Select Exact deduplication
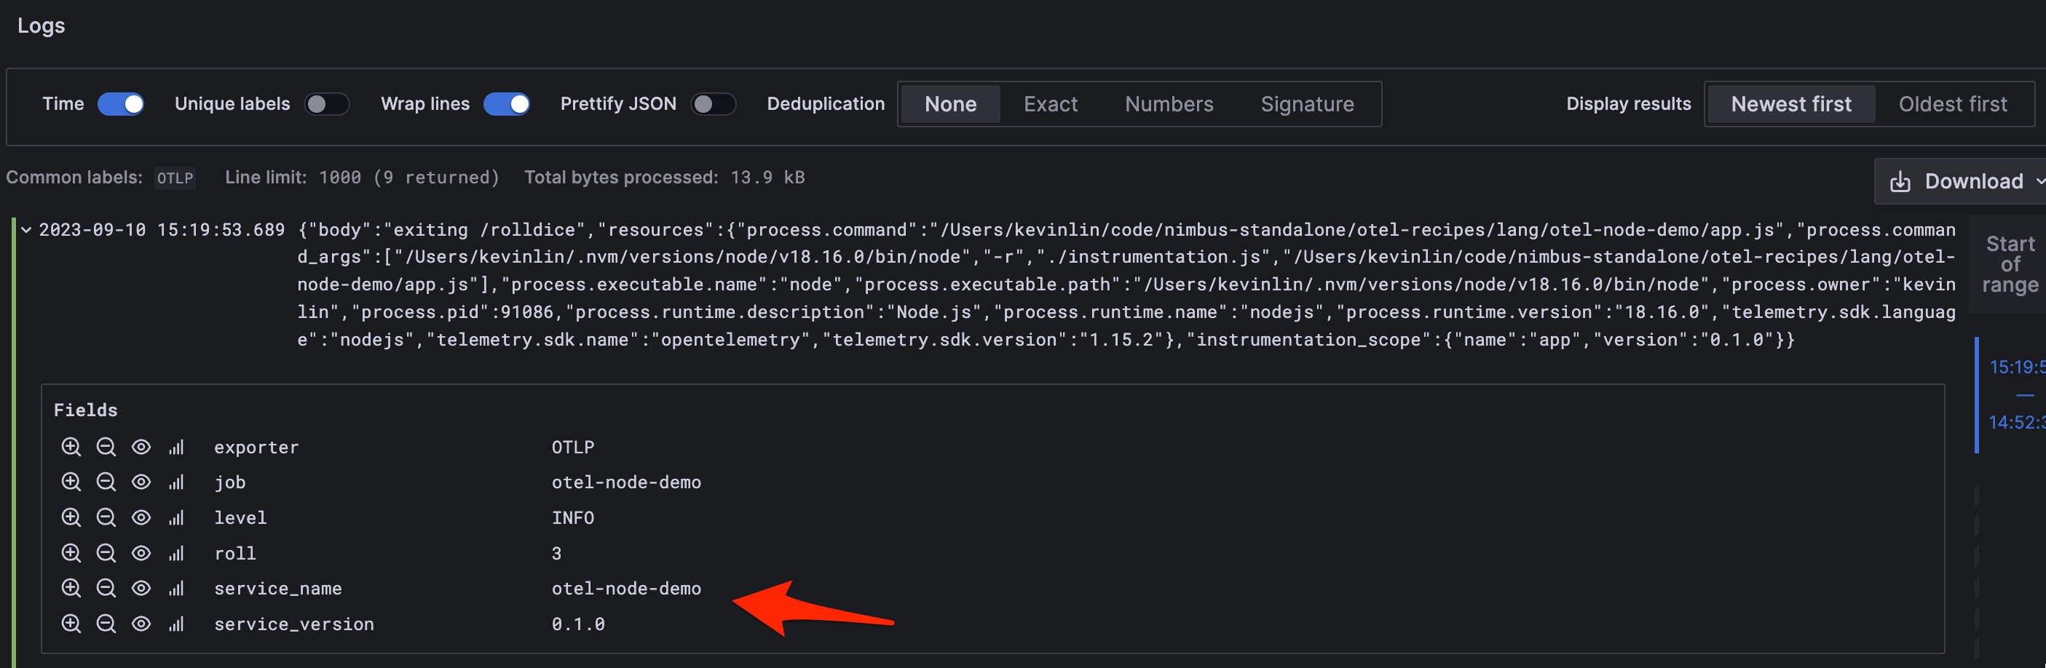The height and width of the screenshot is (668, 2046). point(1050,104)
